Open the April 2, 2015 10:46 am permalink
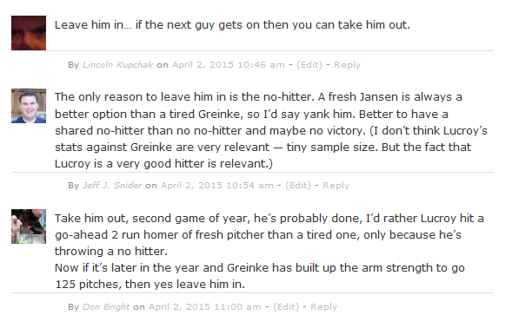Viewport: 512px width, 315px height. (229, 64)
